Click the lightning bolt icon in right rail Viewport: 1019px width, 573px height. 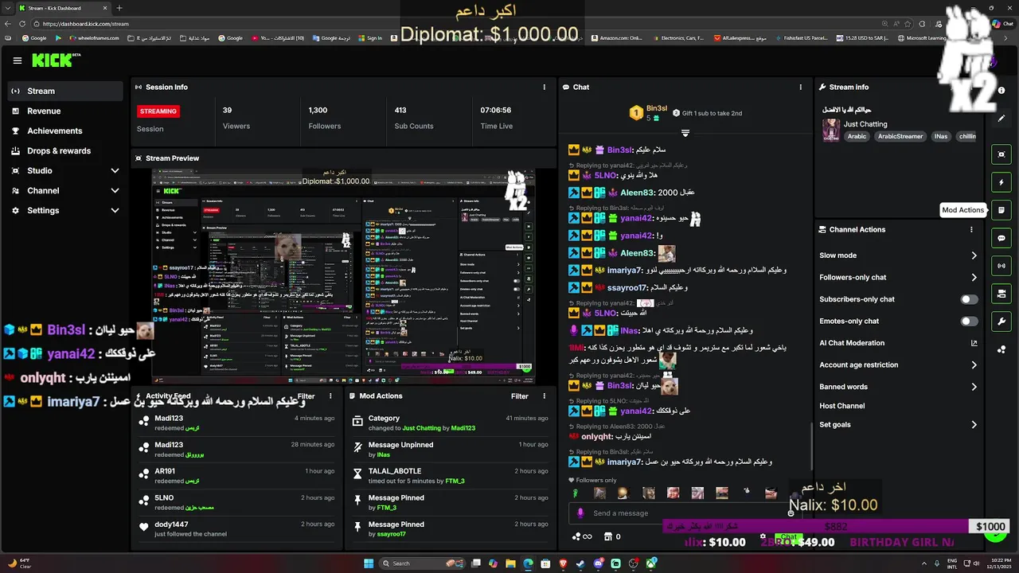[x=1001, y=182]
